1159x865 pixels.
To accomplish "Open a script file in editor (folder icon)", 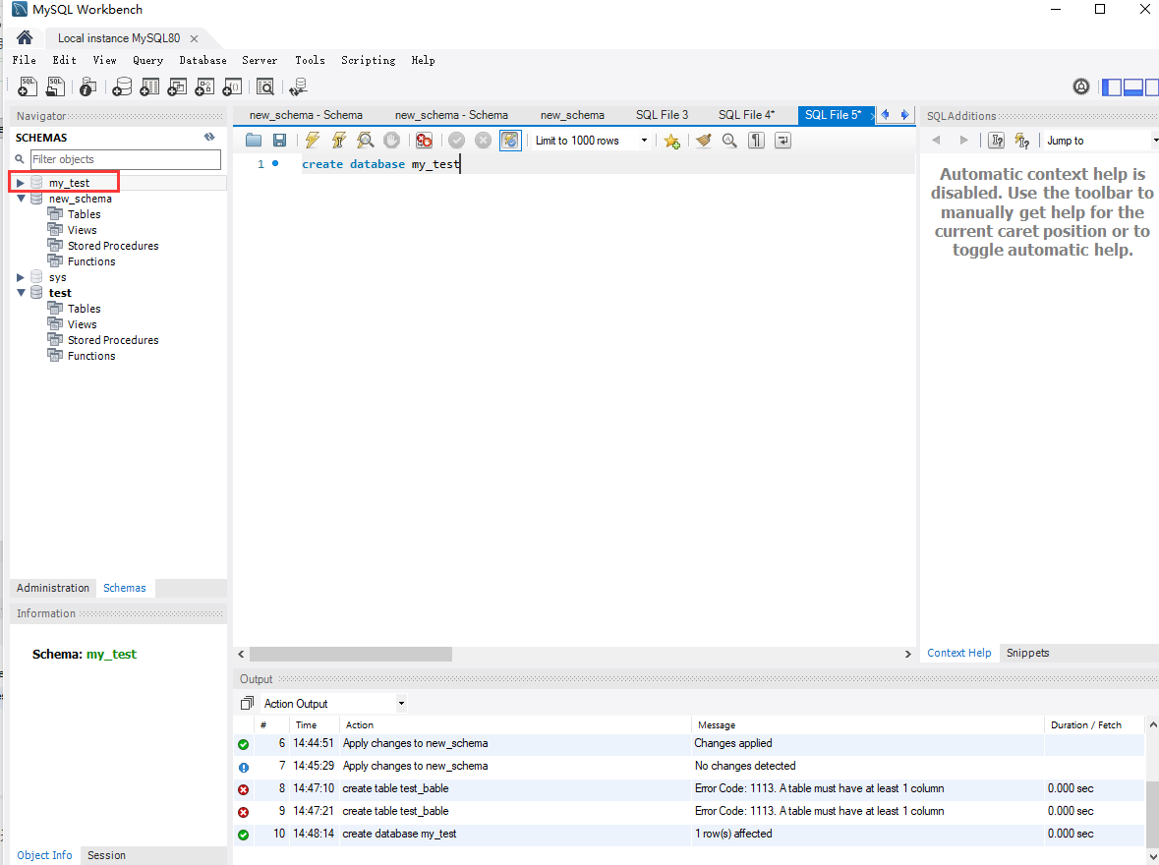I will [x=254, y=140].
